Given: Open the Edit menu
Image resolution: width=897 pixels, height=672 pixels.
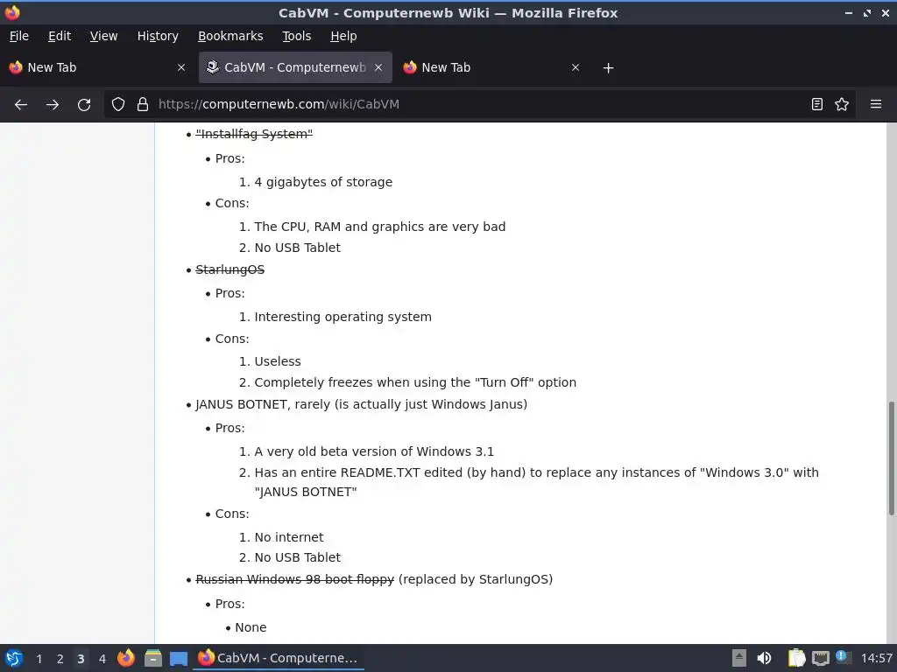Looking at the screenshot, I should coord(60,36).
